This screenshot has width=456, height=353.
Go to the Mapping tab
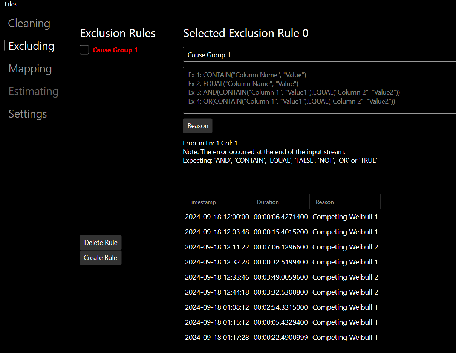(x=30, y=69)
